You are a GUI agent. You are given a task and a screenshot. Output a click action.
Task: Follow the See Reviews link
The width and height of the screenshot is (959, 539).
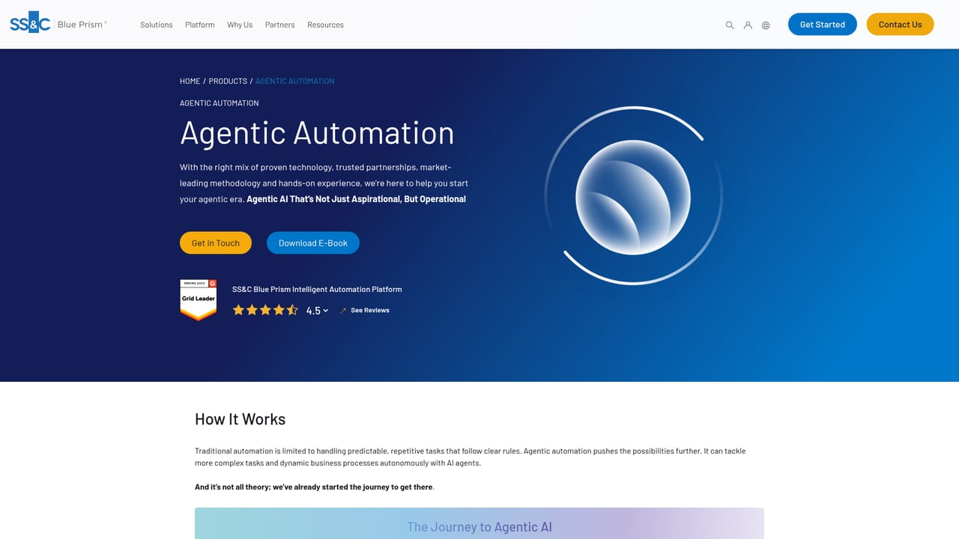point(365,310)
